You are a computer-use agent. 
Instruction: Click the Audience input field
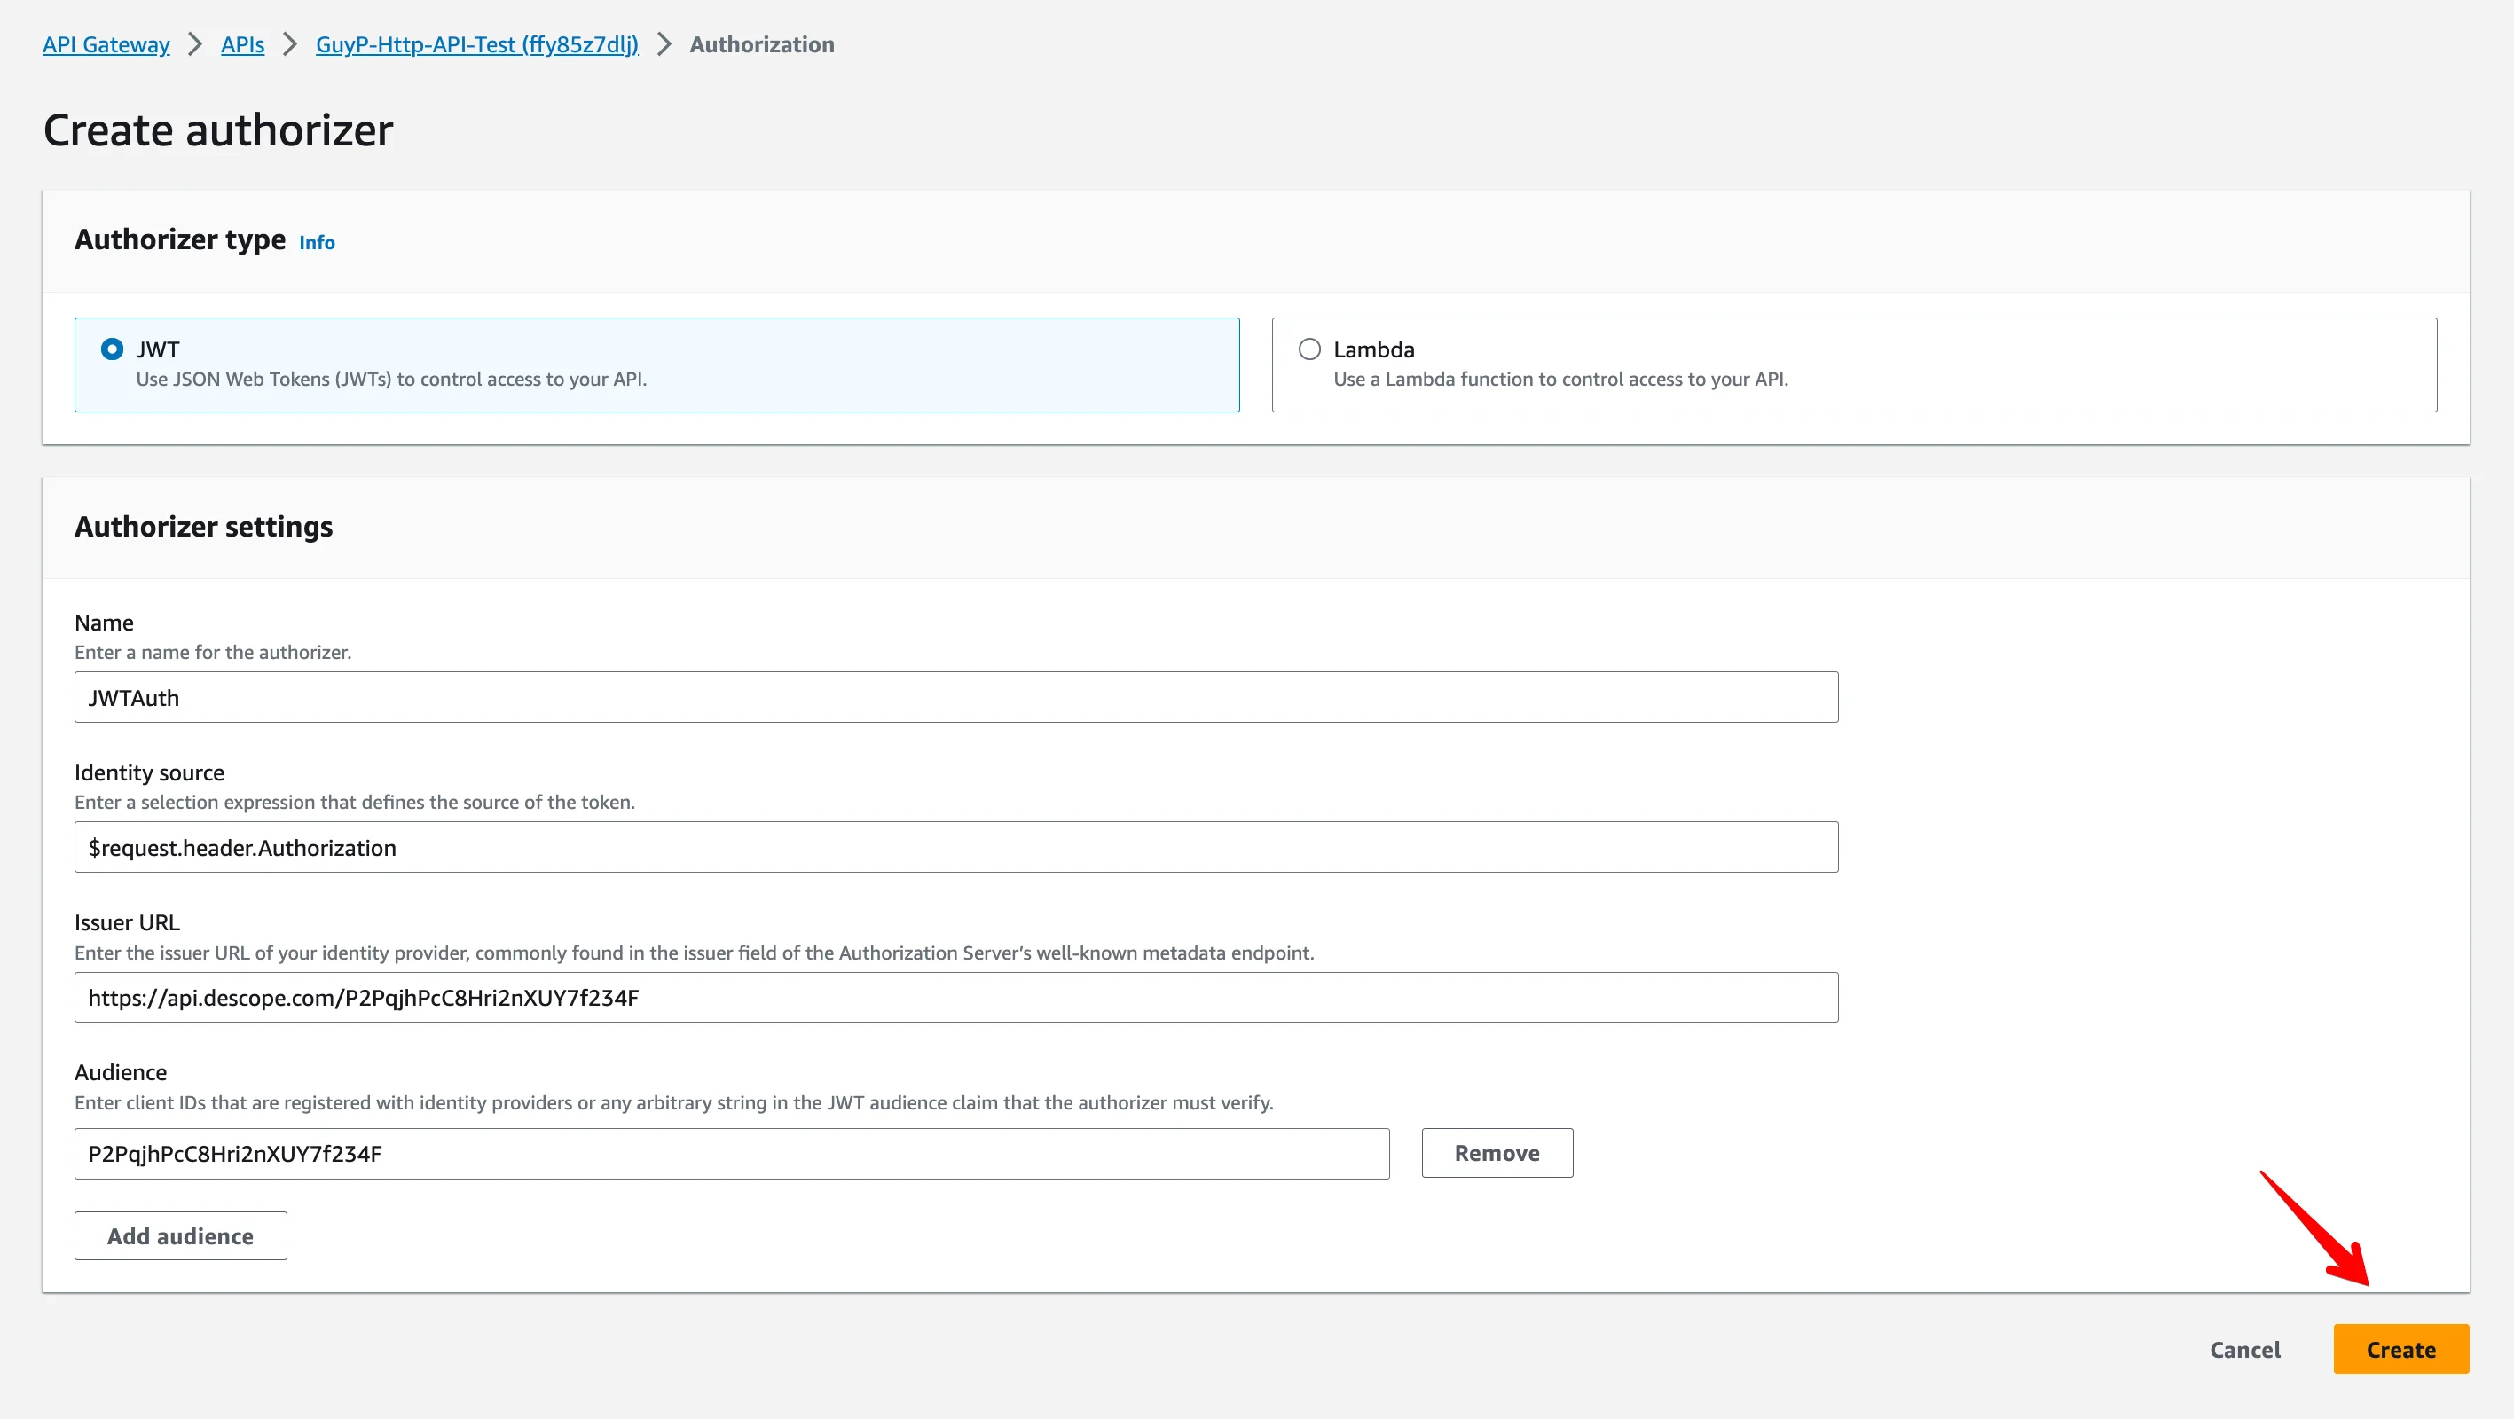click(731, 1154)
